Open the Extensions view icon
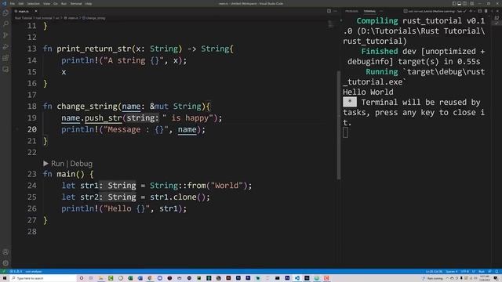The image size is (502, 282). 5,58
